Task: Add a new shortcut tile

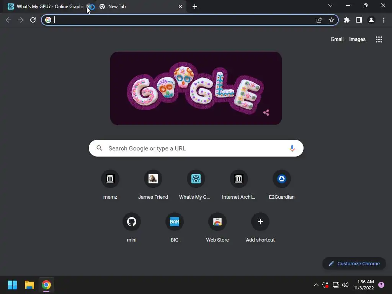Action: [260, 228]
